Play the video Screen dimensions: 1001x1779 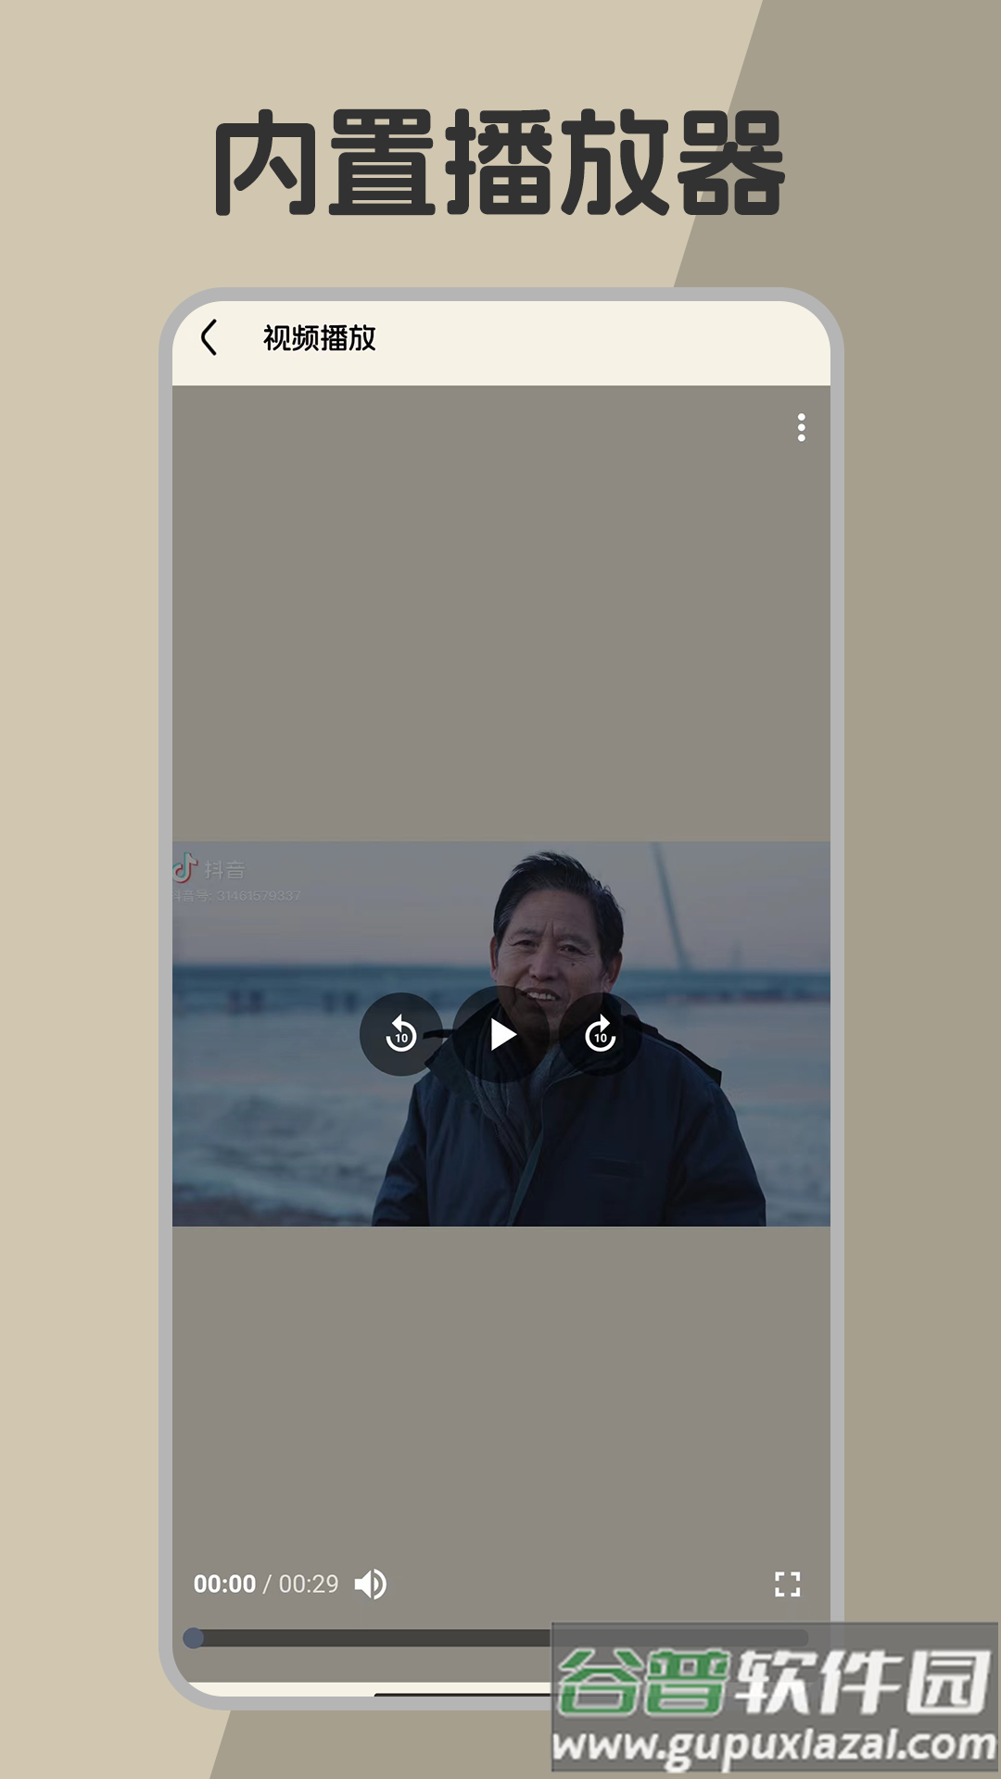[501, 1034]
